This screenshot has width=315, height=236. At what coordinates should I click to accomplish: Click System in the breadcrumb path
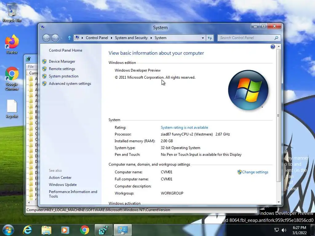coord(161,38)
